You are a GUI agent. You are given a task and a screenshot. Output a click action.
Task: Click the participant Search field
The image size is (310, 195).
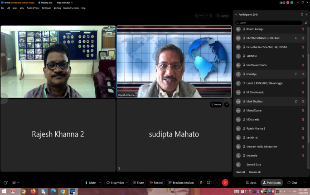(x=268, y=23)
